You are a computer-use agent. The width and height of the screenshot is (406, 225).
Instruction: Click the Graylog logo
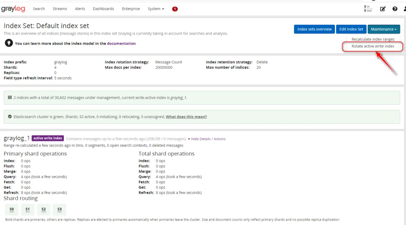13,9
